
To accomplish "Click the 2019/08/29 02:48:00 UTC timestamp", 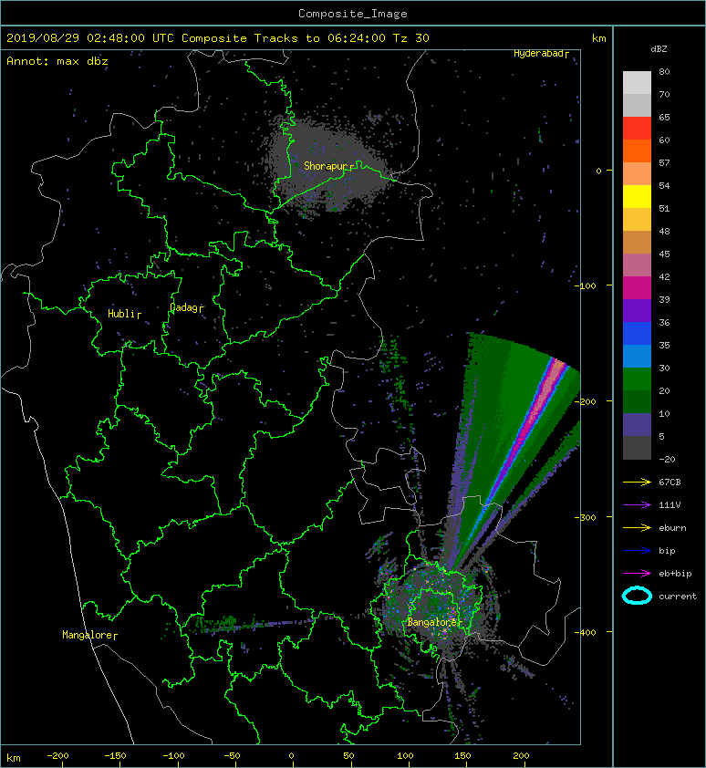I will coord(90,38).
